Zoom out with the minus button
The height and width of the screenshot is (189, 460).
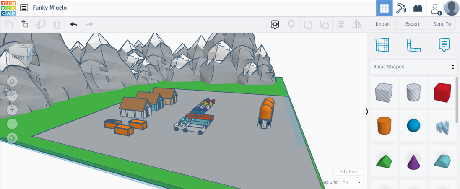[x=12, y=124]
